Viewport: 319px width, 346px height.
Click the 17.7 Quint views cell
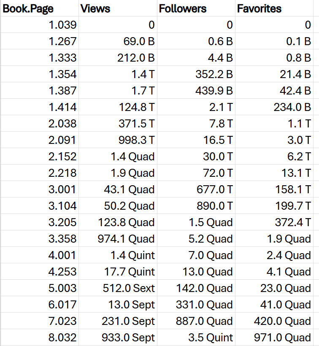[x=118, y=271]
